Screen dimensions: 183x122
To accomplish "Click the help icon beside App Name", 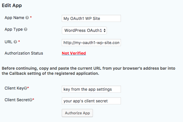I will pos(27,18).
